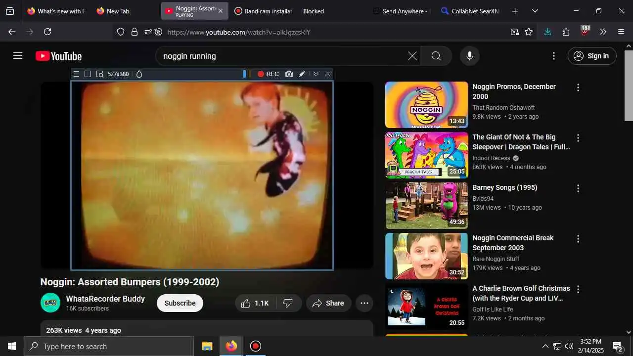Open the YouTube settings three-dot menu
The image size is (633, 356).
click(554, 56)
